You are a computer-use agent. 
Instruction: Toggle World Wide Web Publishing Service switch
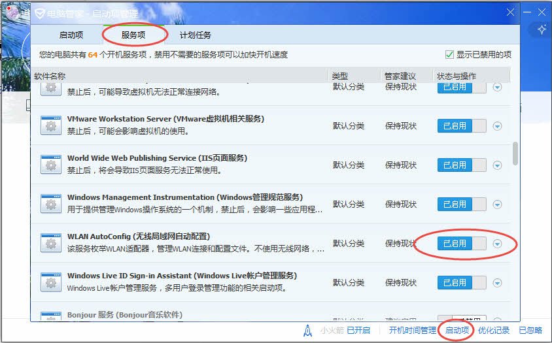coord(462,165)
